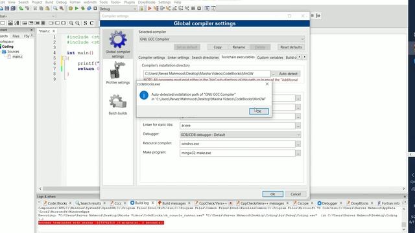The height and width of the screenshot is (233, 415).
Task: Switch to Linker settings tab
Action: 178,58
